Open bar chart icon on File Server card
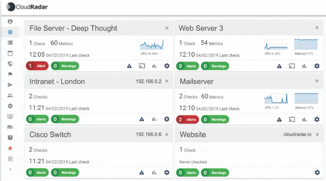Image resolution: width=326 pixels, height=181 pixels. (x=154, y=66)
